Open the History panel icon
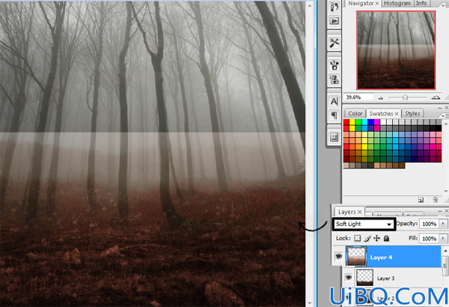449x307 pixels. 335,7
